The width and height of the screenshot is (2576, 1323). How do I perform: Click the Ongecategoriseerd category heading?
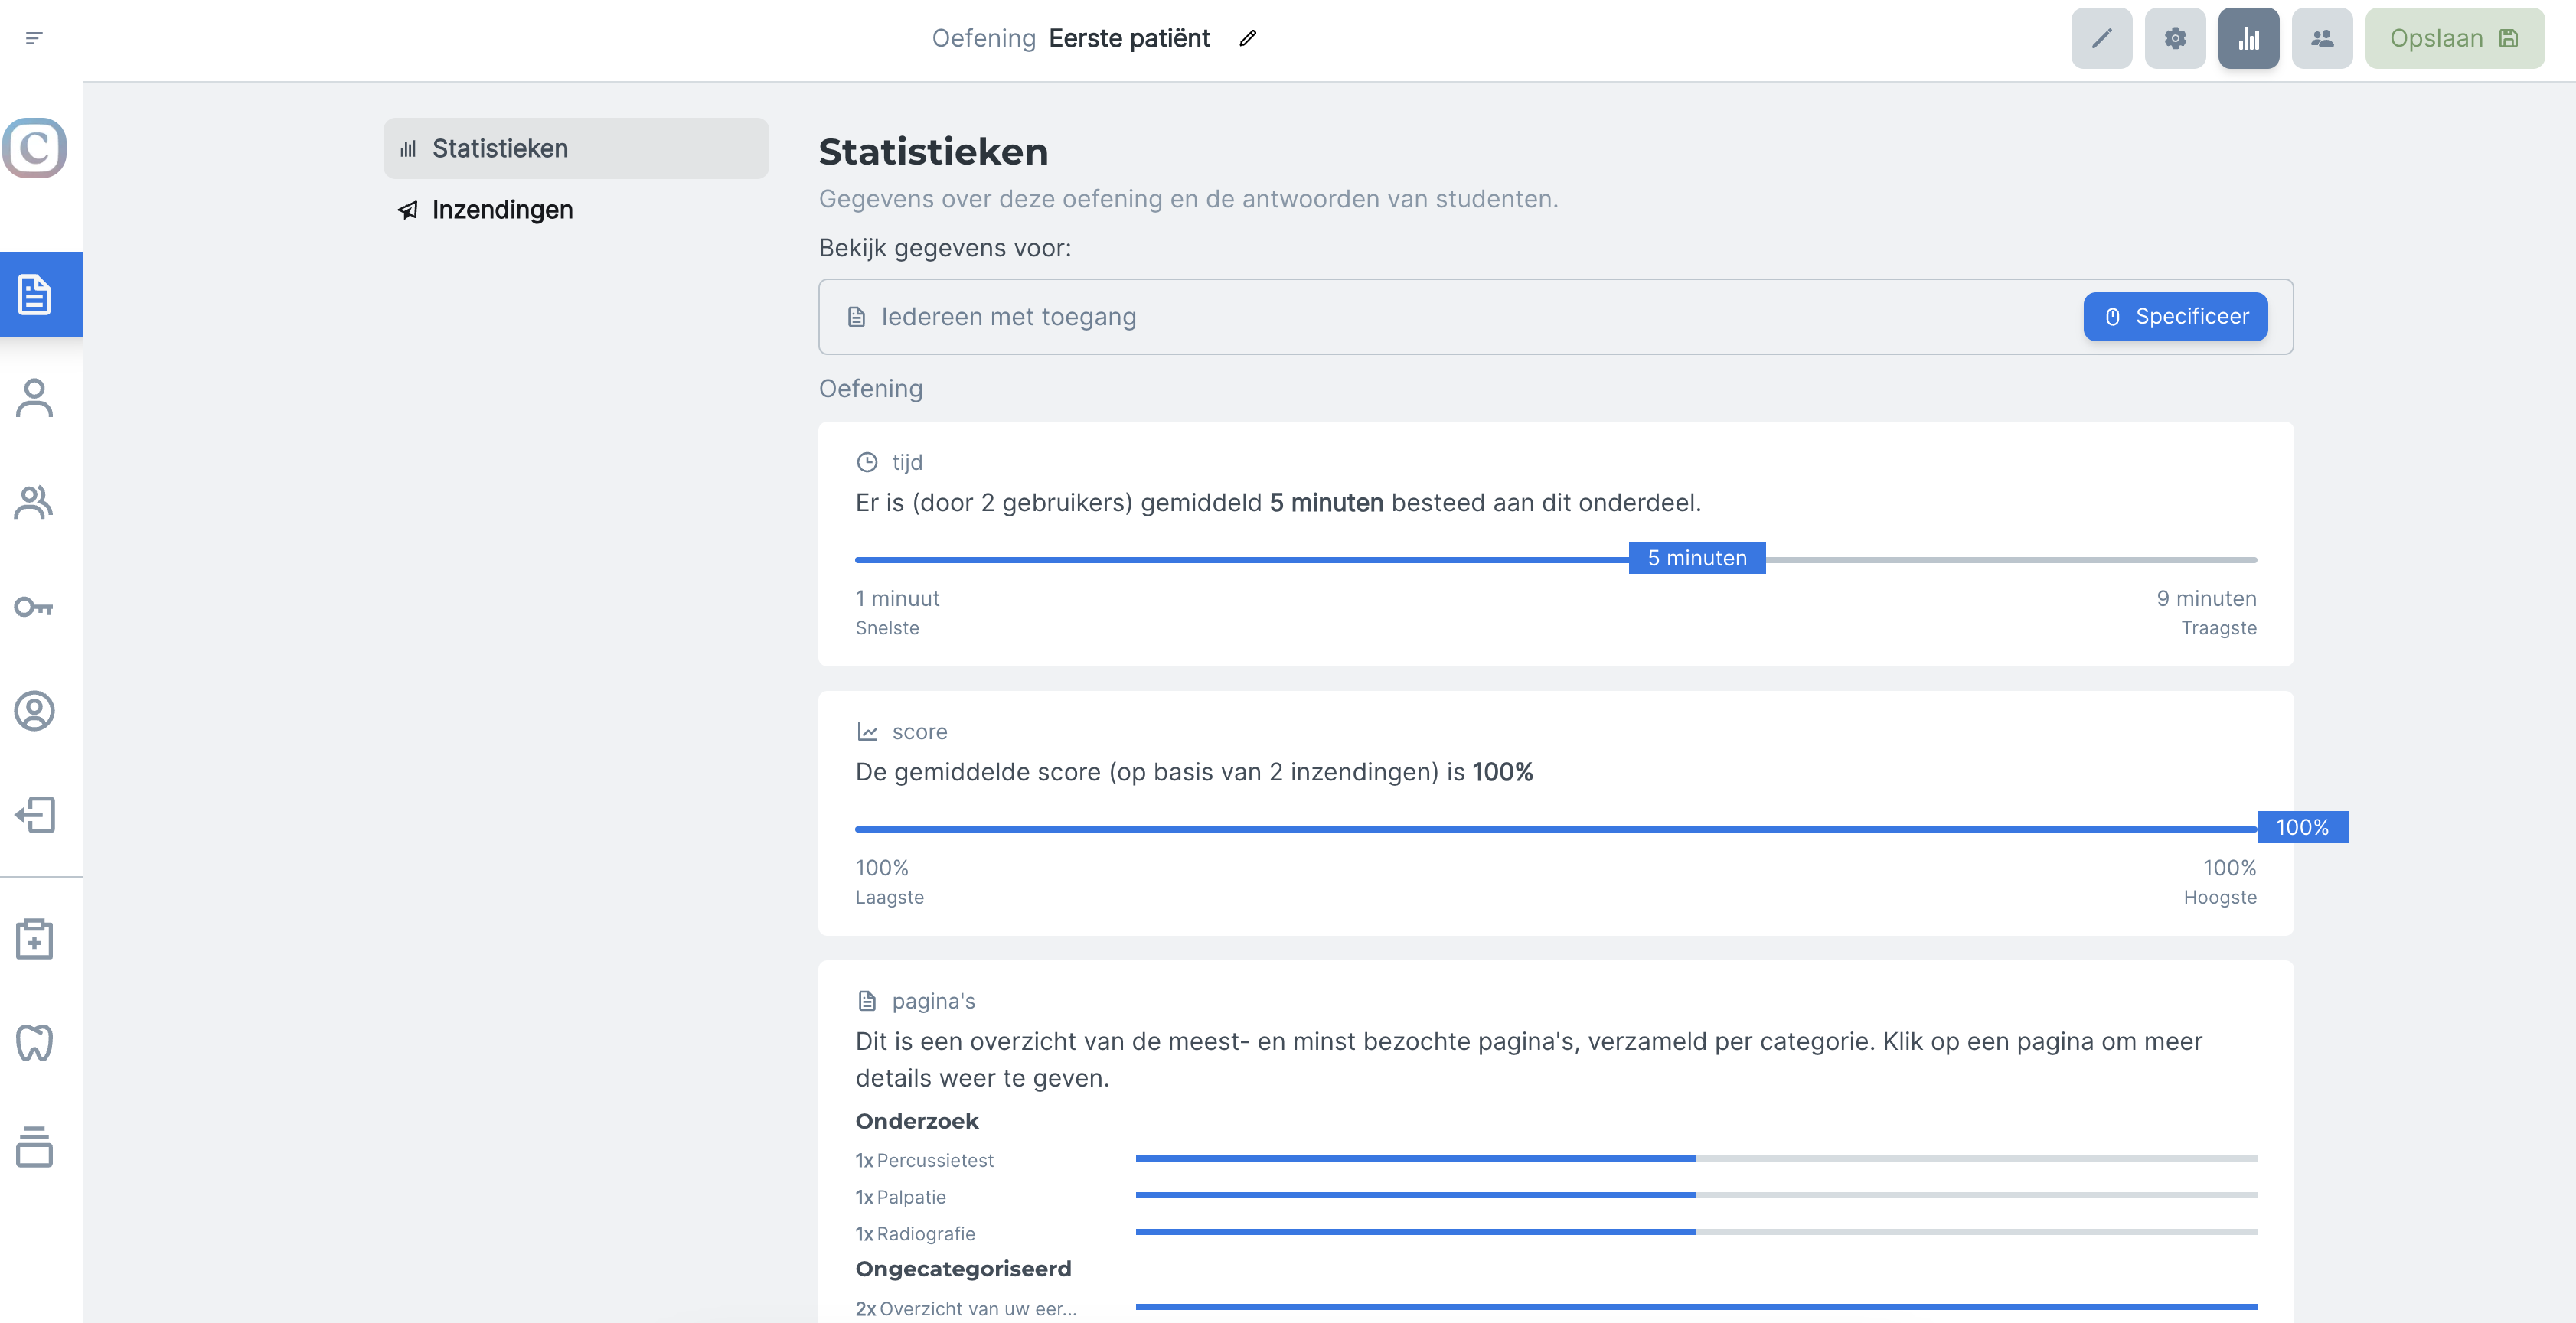click(x=963, y=1269)
